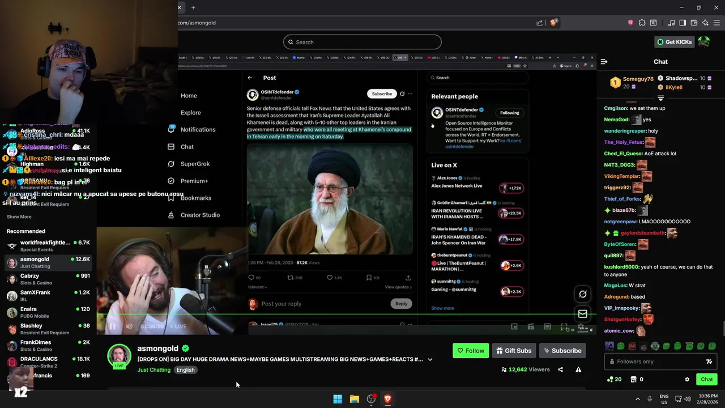Open the browser hamburger menu

click(717, 23)
